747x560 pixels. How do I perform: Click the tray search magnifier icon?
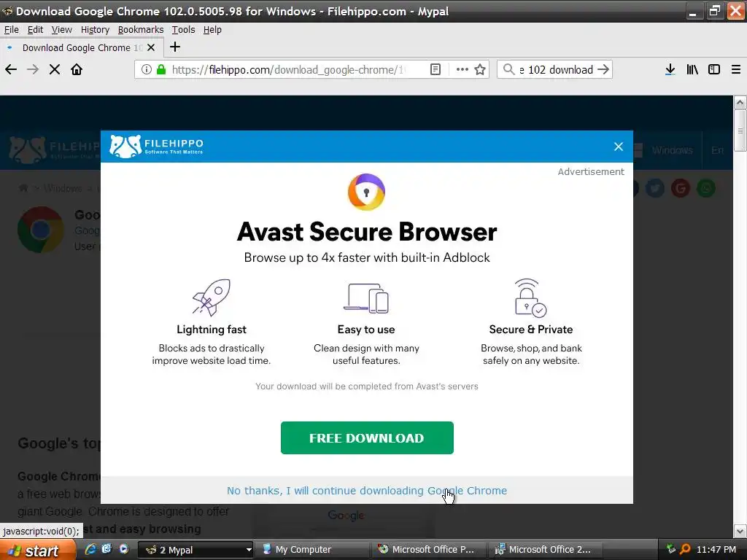click(x=685, y=549)
